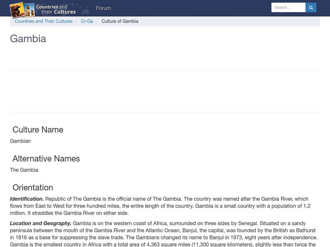Click the magnifier search button

click(311, 7)
